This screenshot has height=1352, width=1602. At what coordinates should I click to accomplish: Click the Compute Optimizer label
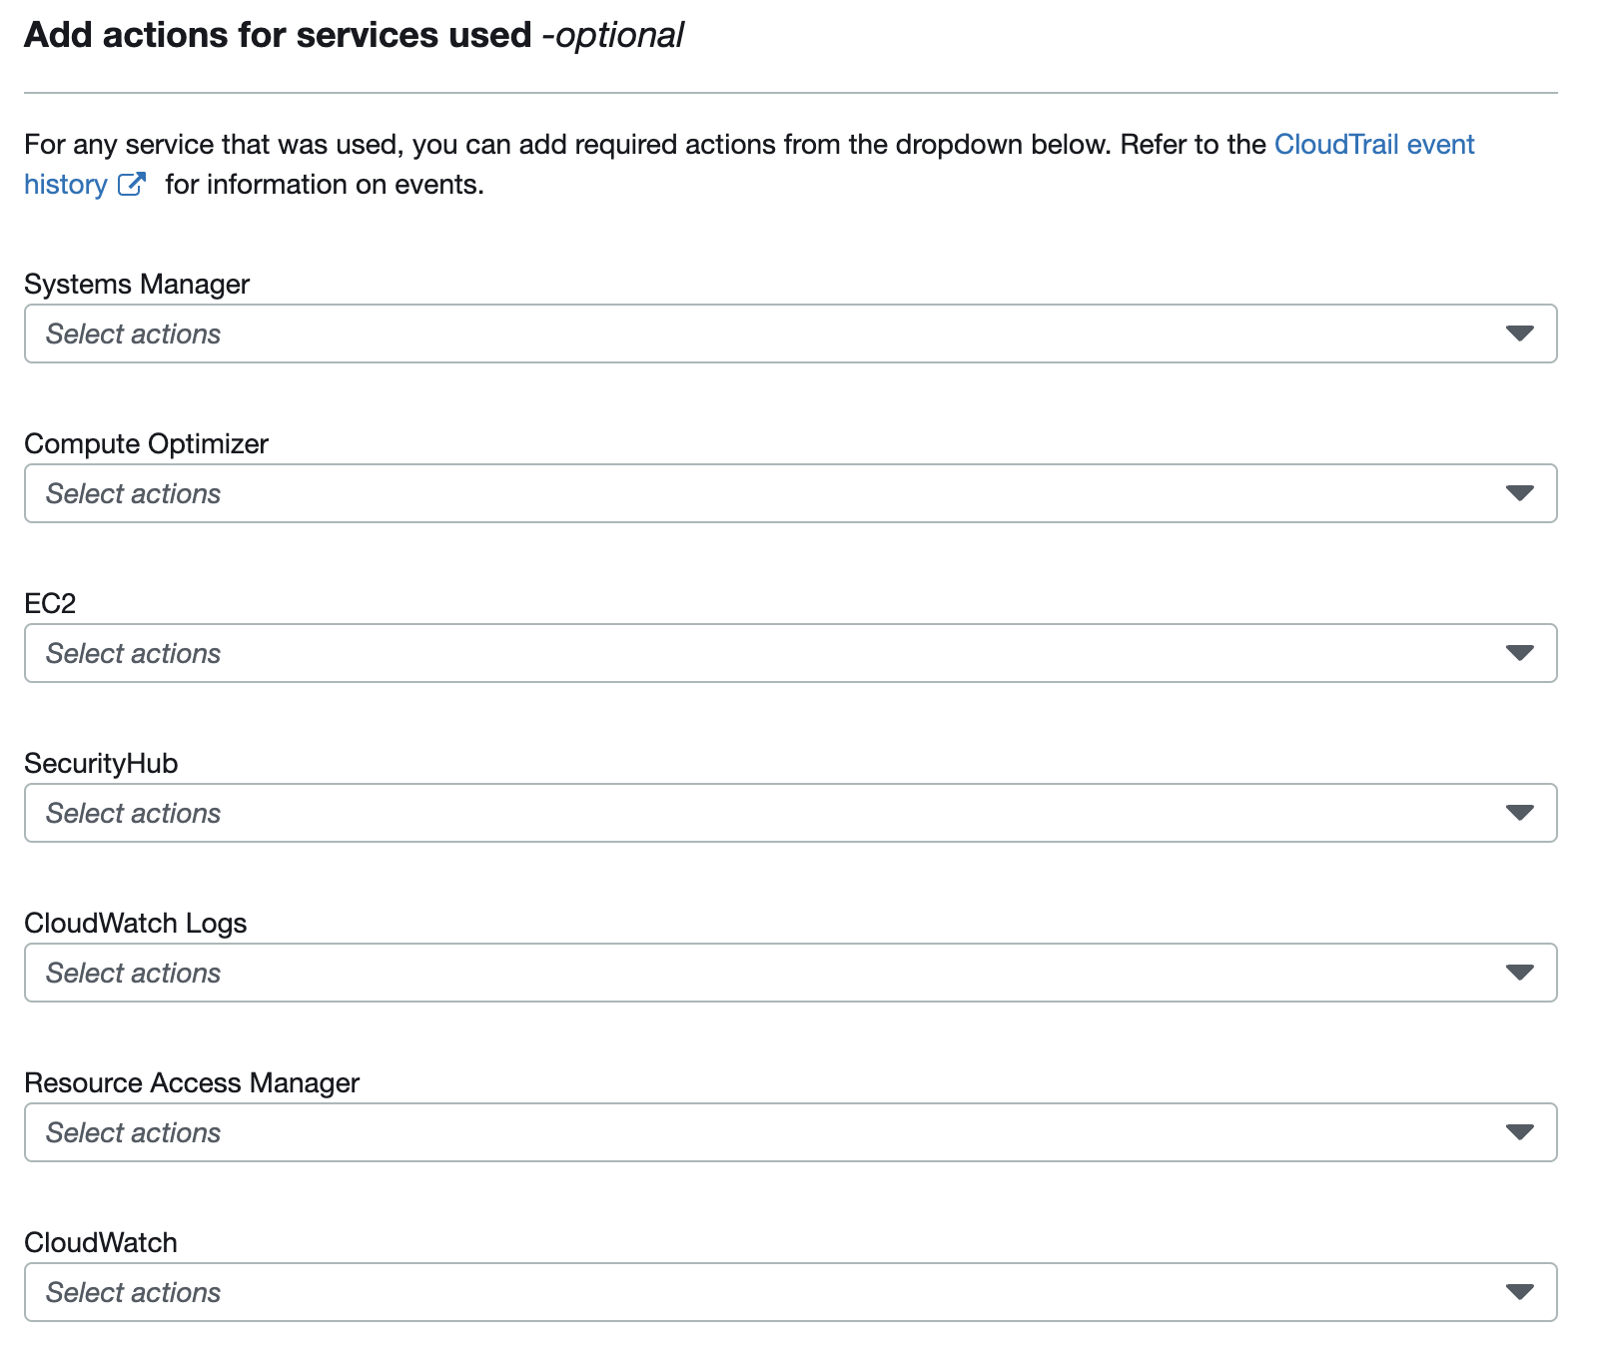click(146, 444)
